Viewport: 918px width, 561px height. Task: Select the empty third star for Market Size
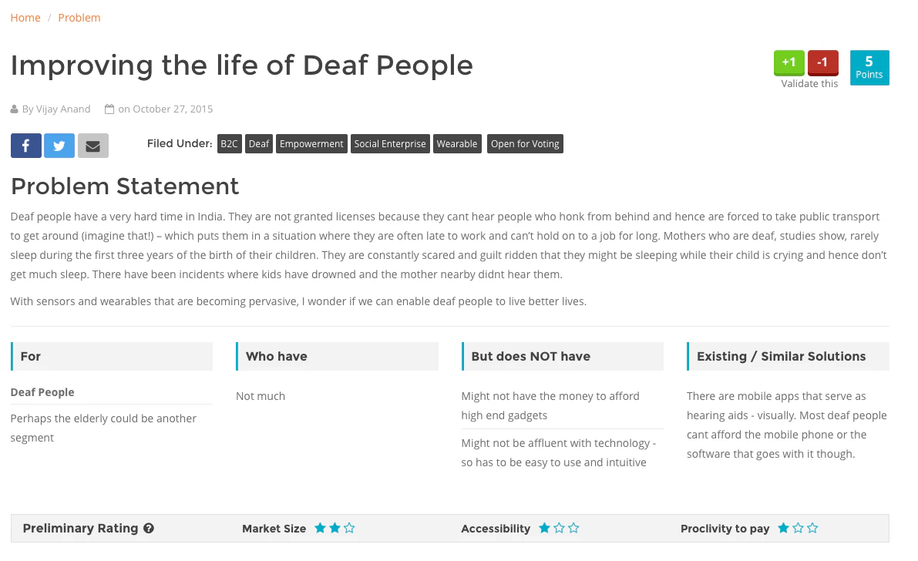(350, 528)
